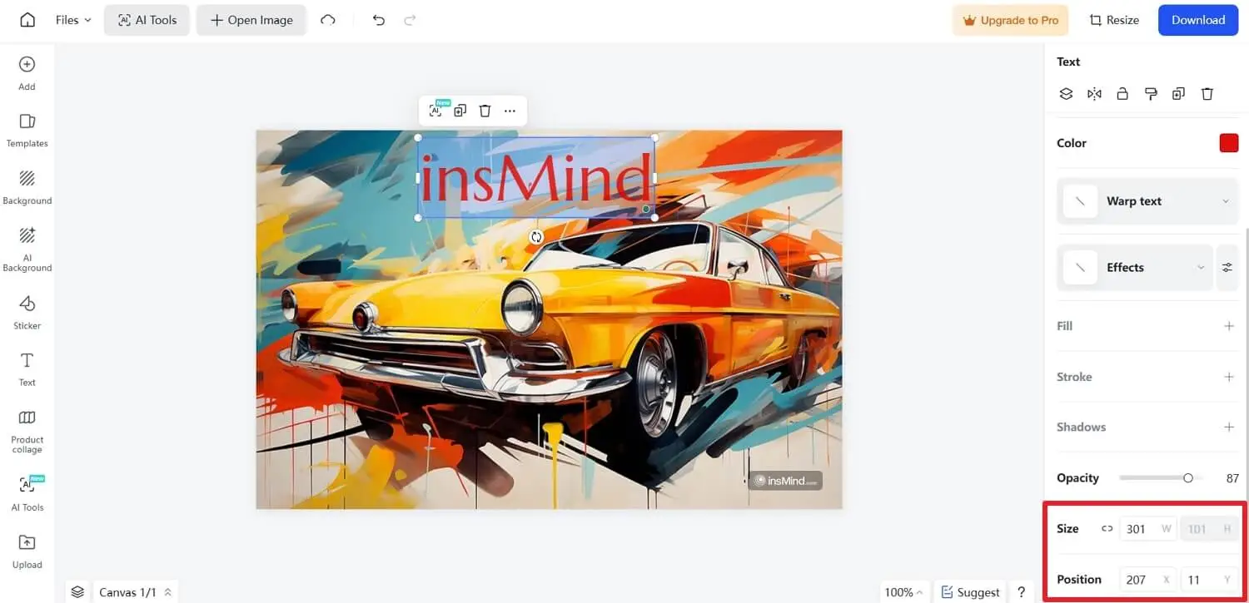Open the red Color swatch
Viewport: 1249px width, 603px height.
(x=1229, y=143)
